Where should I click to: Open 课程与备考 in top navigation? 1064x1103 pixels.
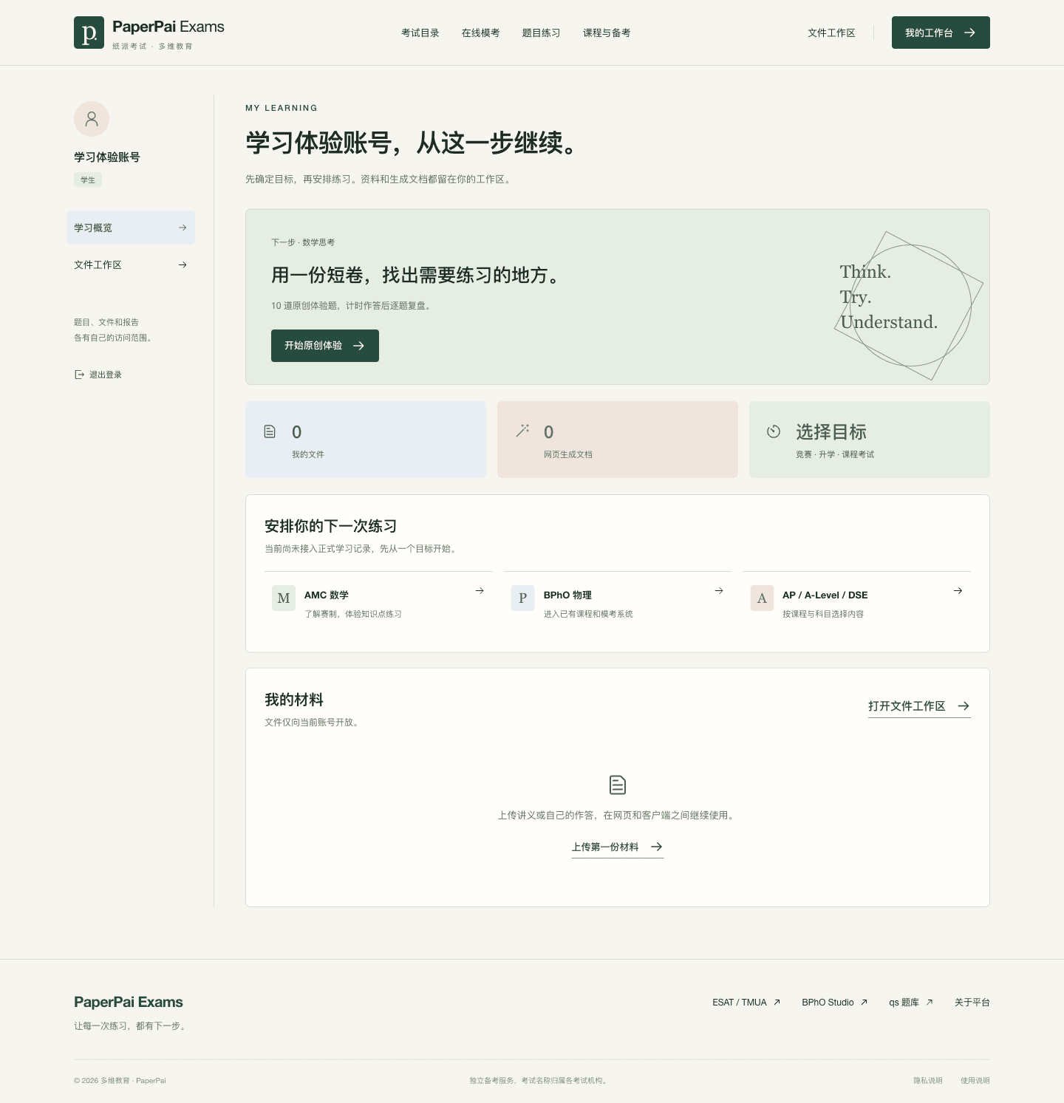pos(607,33)
